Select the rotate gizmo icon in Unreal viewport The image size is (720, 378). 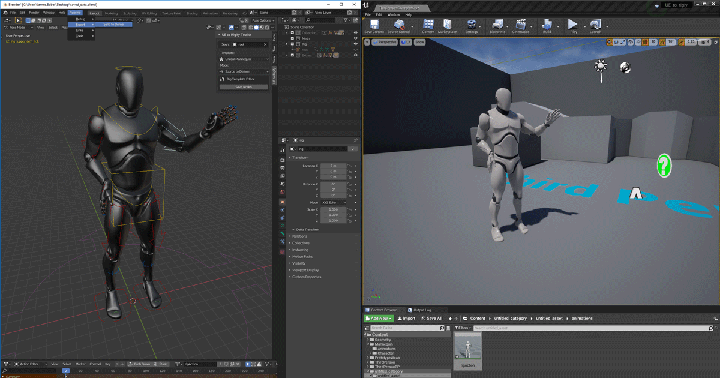pyautogui.click(x=617, y=42)
